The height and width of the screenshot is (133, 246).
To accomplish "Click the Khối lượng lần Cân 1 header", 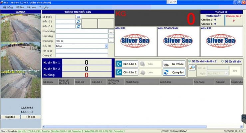I will (x=116, y=82).
